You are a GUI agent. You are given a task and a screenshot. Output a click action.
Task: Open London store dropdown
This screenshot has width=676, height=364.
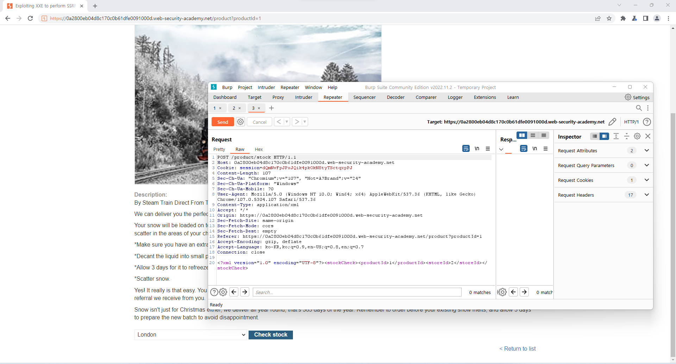pyautogui.click(x=191, y=335)
